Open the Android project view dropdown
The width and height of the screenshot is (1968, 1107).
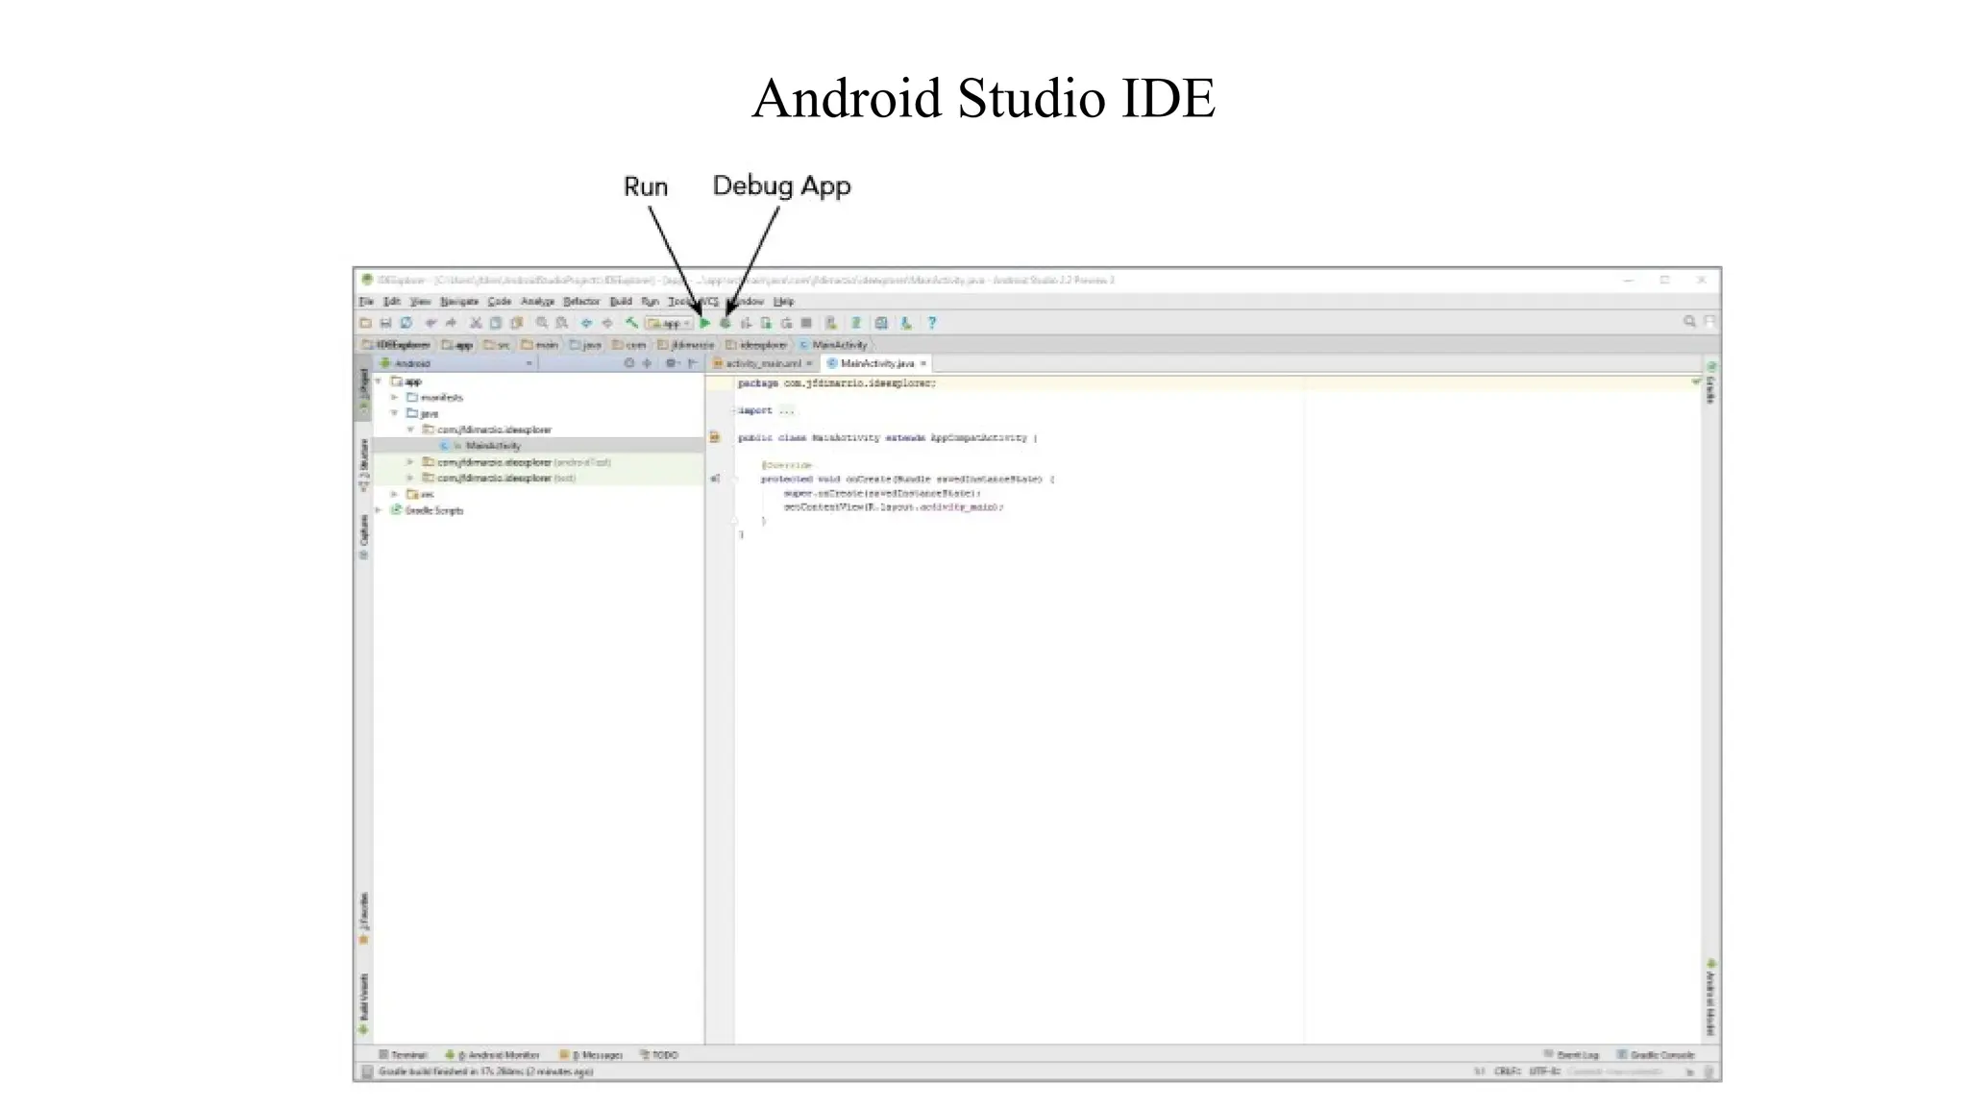(455, 363)
